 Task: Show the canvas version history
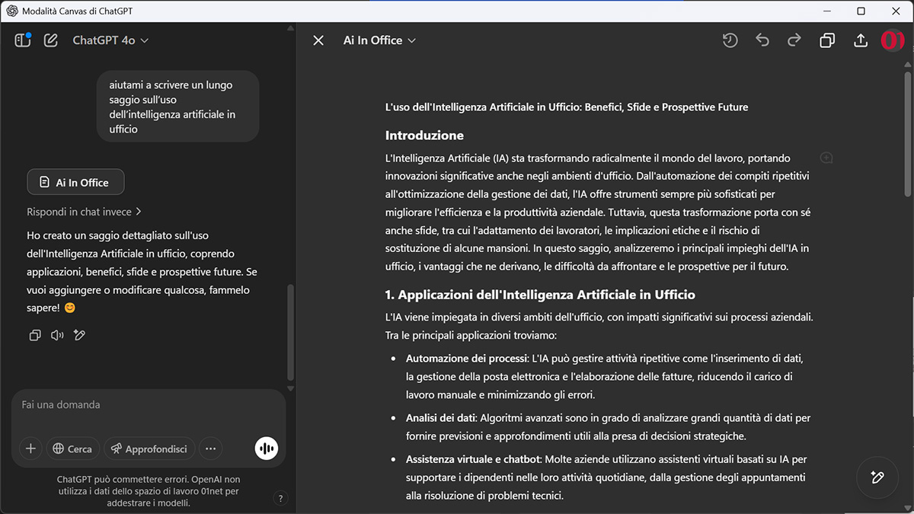730,40
